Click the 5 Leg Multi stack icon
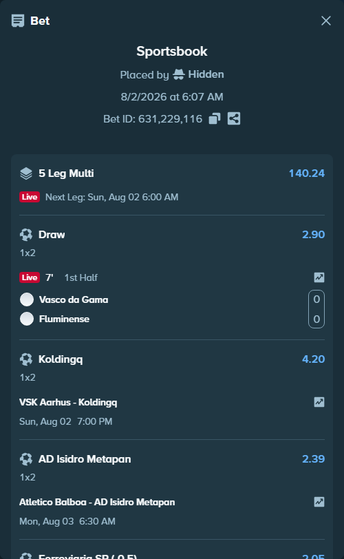The width and height of the screenshot is (344, 559). tap(26, 173)
